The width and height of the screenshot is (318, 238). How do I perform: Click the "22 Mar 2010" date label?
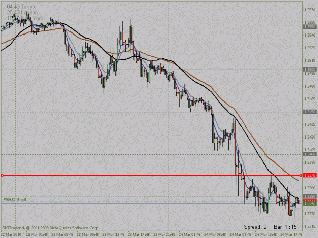click(x=11, y=234)
